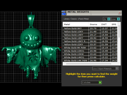Select the Yellow Gold:10KY row

coord(90,32)
